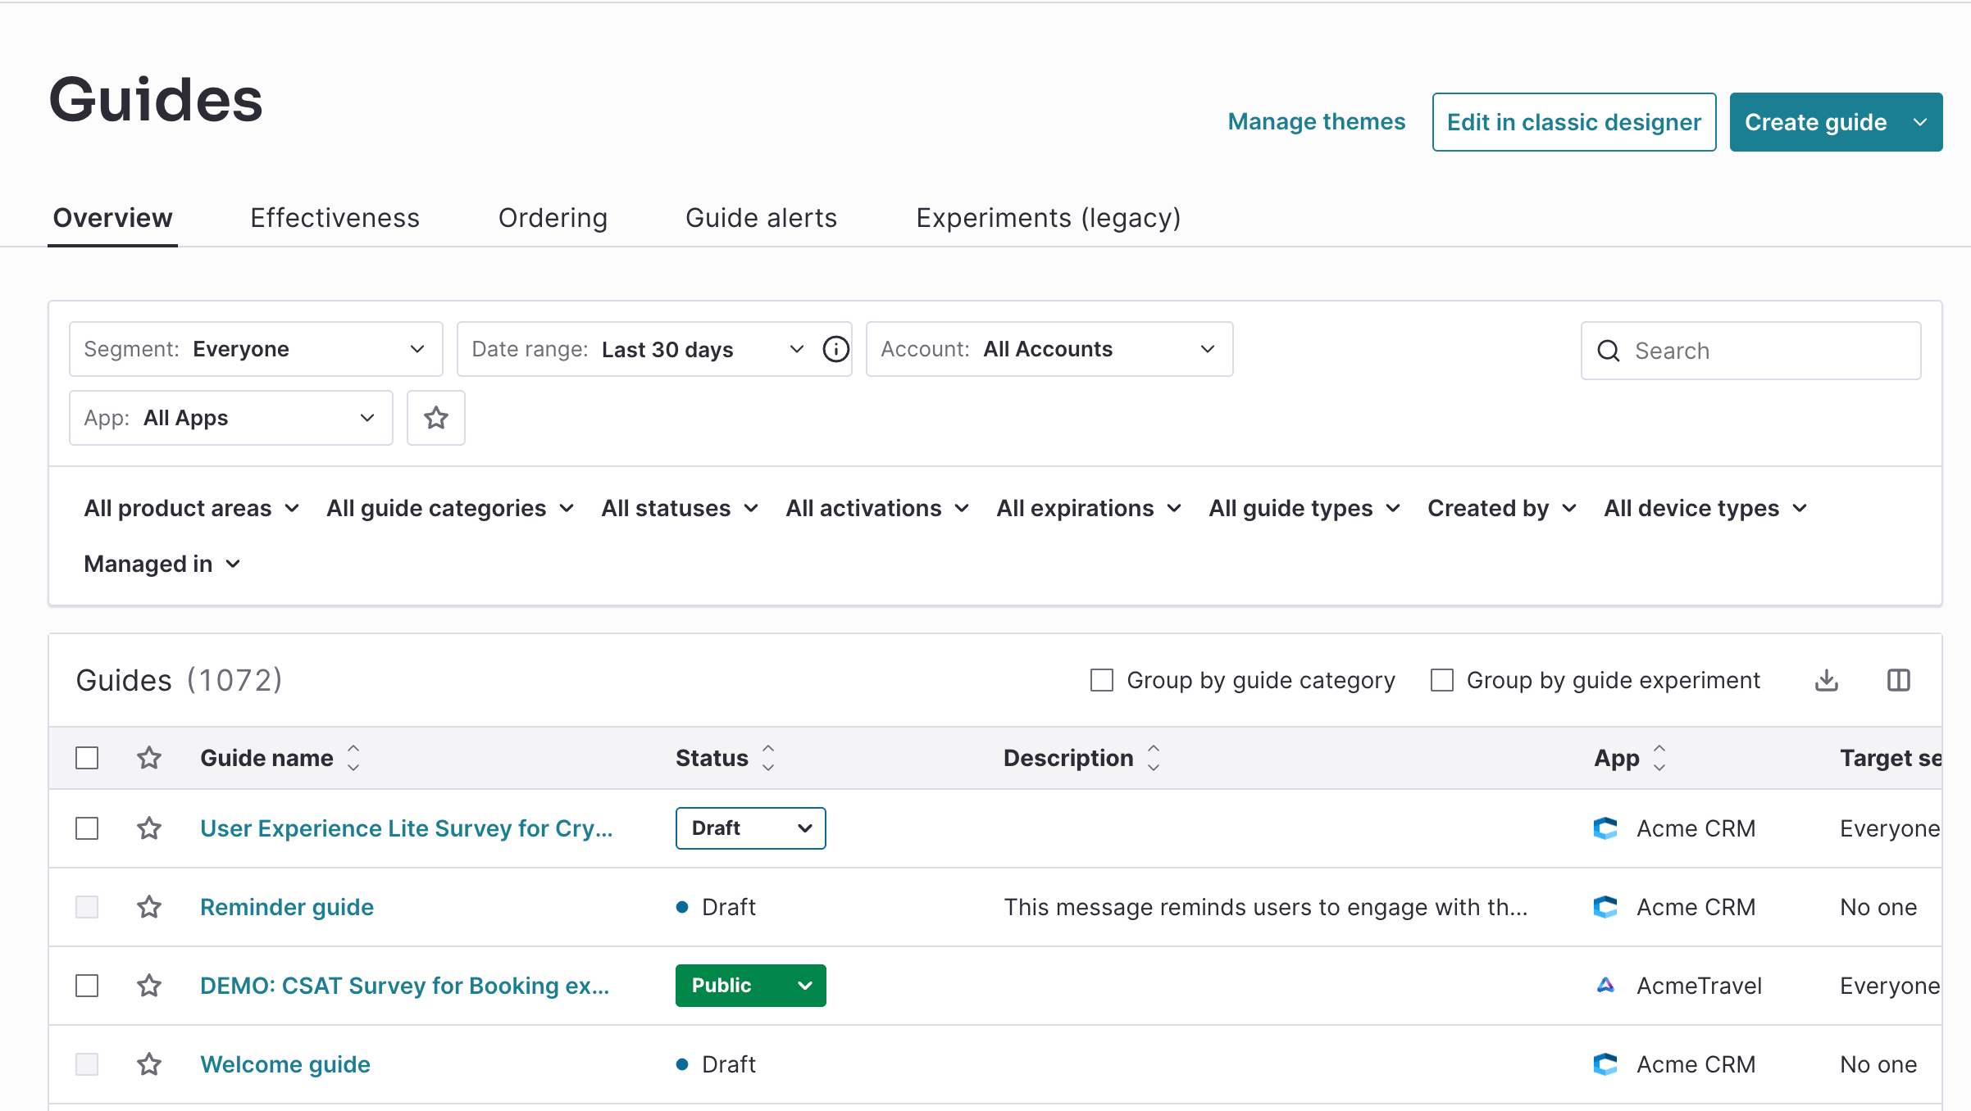Check the select-all guides checkbox

pos(87,758)
